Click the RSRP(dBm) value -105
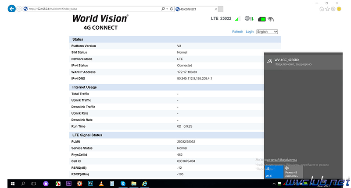Screen dimensions: 351x188 [x=180, y=174]
